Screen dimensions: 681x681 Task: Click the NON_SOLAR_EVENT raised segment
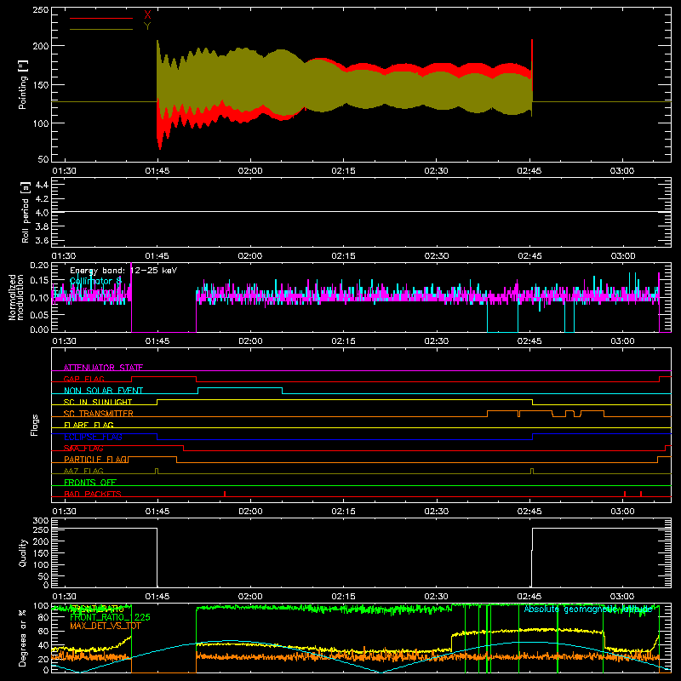point(240,388)
